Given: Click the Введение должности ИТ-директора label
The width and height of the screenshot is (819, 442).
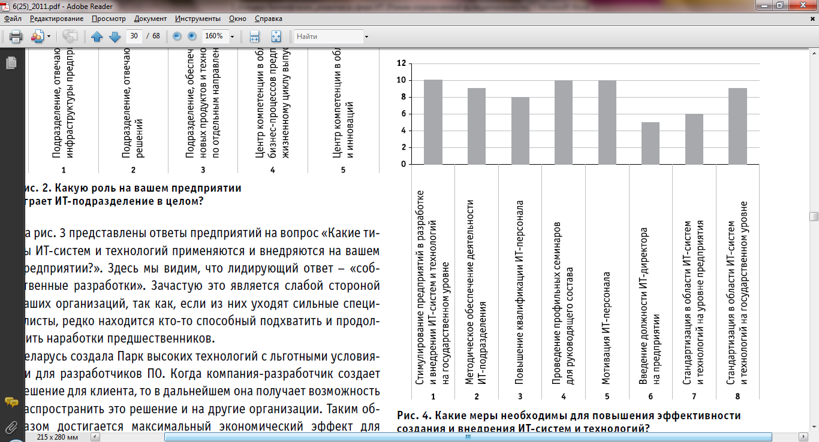Looking at the screenshot, I should click(649, 305).
